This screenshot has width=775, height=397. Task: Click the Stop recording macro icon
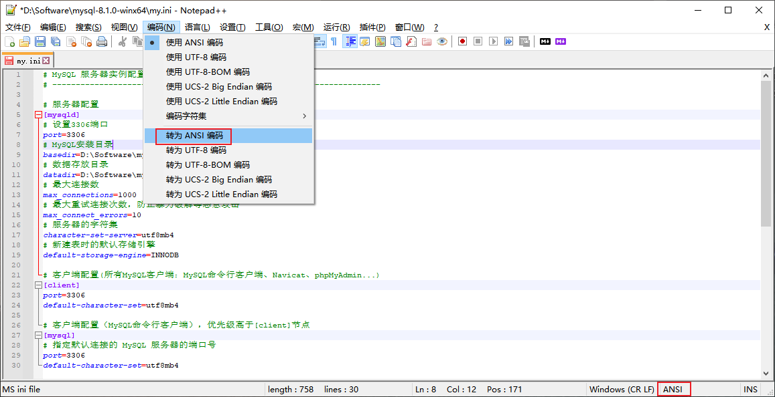pos(478,41)
